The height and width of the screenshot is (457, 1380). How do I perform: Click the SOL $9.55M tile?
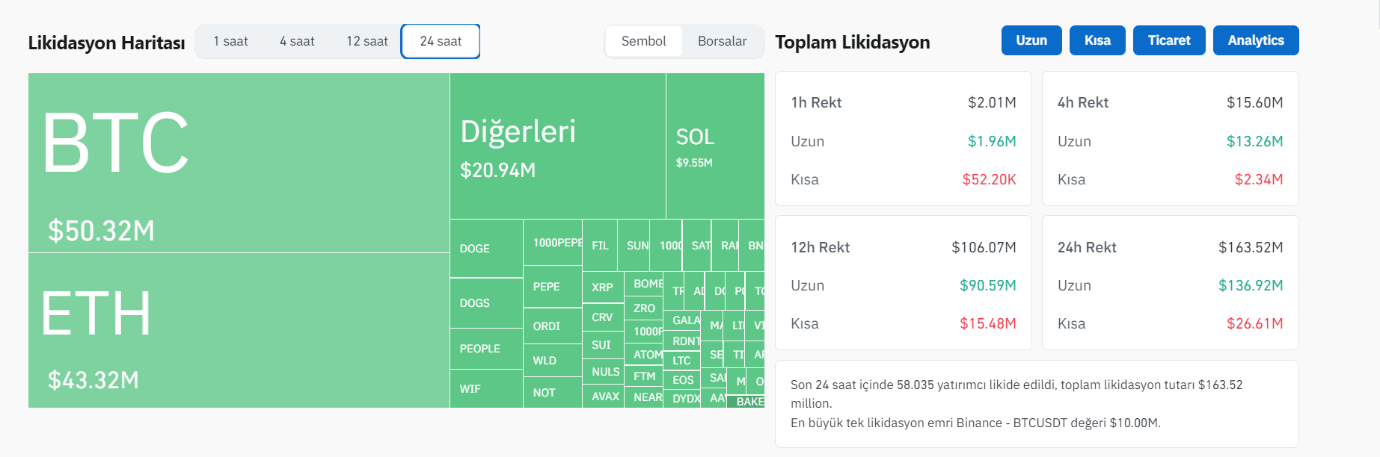(x=714, y=146)
